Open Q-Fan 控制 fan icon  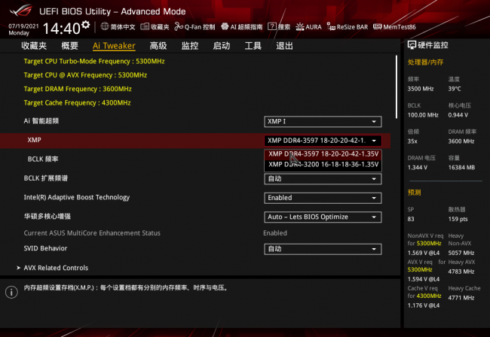(x=179, y=27)
